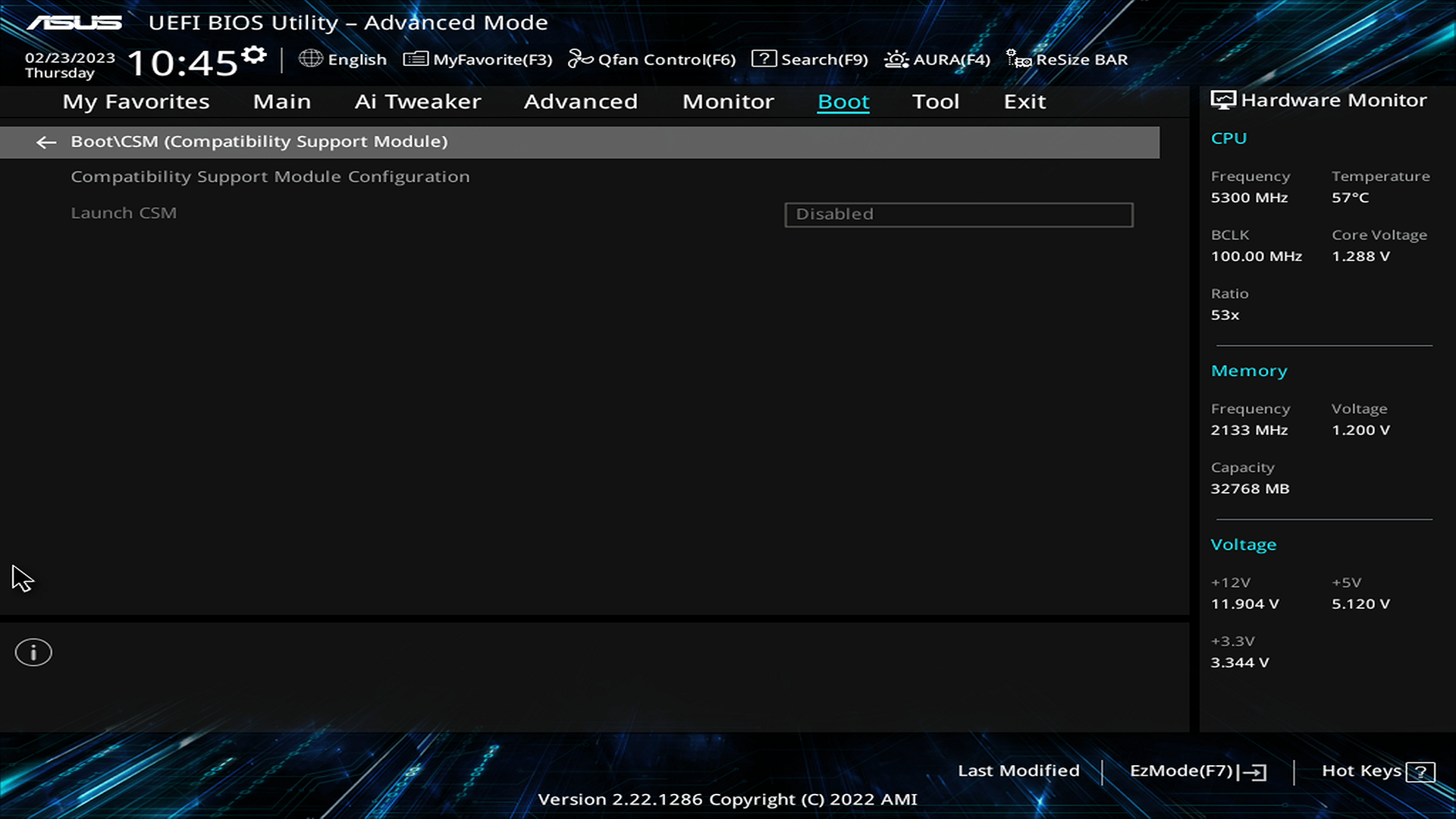Open the Advanced tab
Viewport: 1456px width, 819px height.
tap(581, 102)
